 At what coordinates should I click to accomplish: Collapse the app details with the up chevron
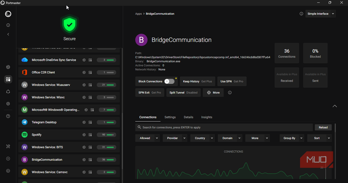(x=335, y=106)
